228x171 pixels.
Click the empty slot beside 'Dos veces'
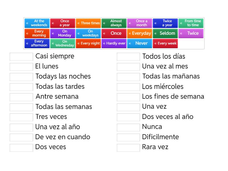tap(21, 147)
